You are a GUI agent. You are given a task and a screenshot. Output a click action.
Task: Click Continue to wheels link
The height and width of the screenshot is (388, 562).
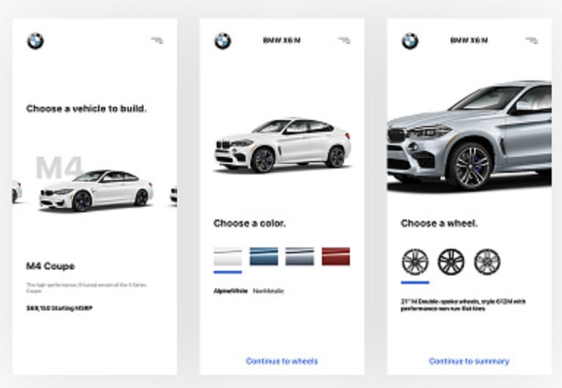pyautogui.click(x=282, y=361)
